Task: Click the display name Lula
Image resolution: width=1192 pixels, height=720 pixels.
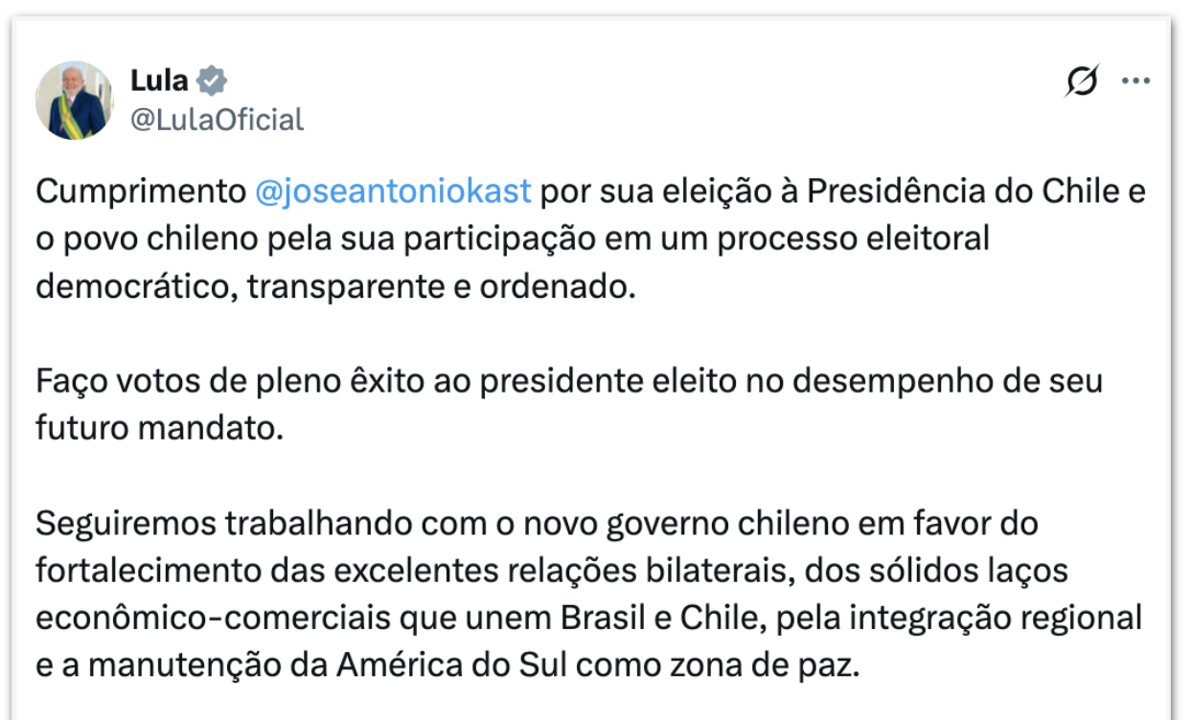Action: pyautogui.click(x=159, y=80)
